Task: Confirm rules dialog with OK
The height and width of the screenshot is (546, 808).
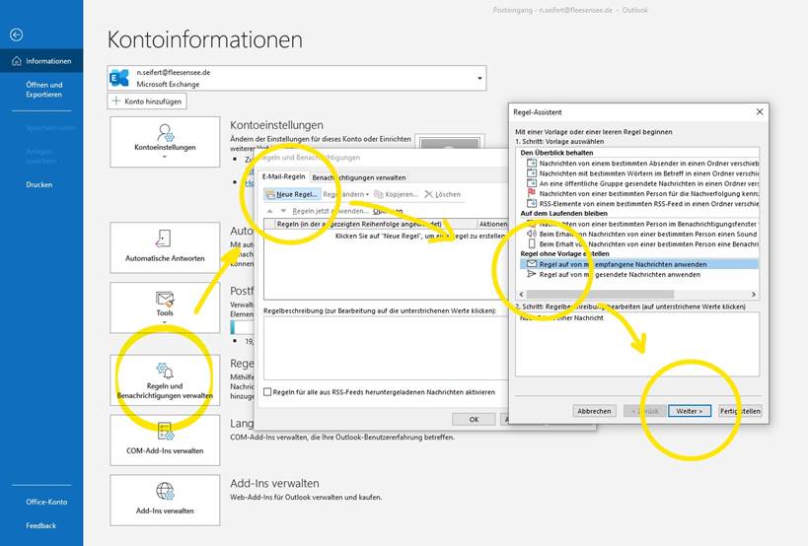Action: [475, 420]
